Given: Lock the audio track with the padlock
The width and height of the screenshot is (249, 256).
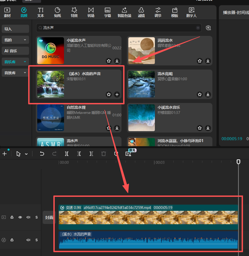Looking at the screenshot, I should (12, 240).
